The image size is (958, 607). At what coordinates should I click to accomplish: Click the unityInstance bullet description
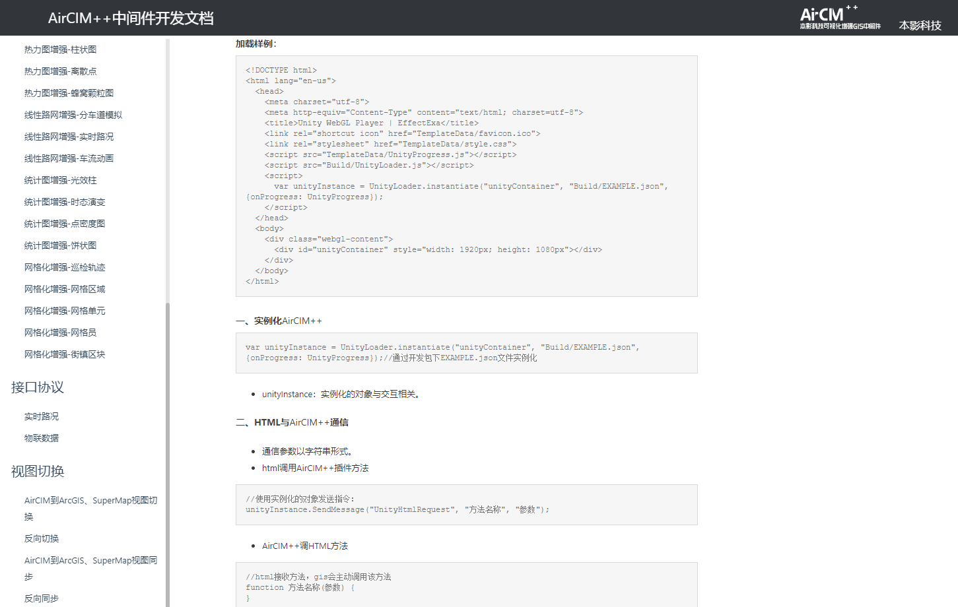[x=342, y=394]
